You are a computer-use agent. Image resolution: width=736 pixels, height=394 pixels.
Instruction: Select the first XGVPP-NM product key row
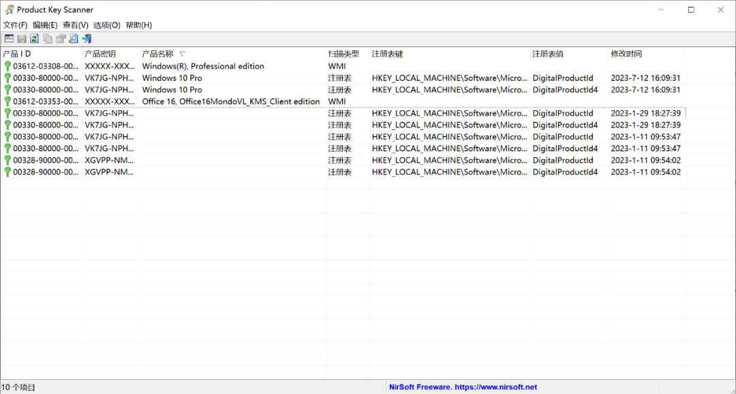[109, 161]
